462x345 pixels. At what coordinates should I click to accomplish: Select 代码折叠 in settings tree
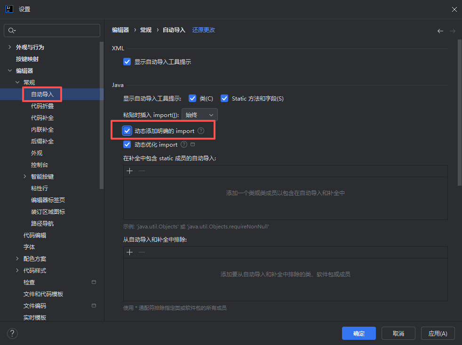(x=42, y=106)
